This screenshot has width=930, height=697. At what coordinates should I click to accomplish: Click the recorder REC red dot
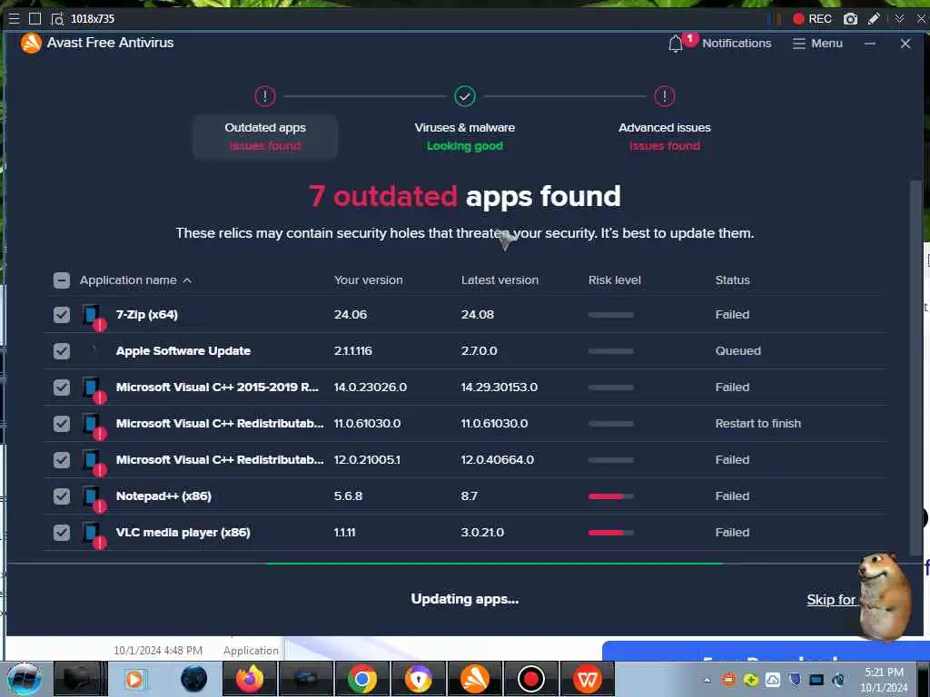pyautogui.click(x=798, y=18)
